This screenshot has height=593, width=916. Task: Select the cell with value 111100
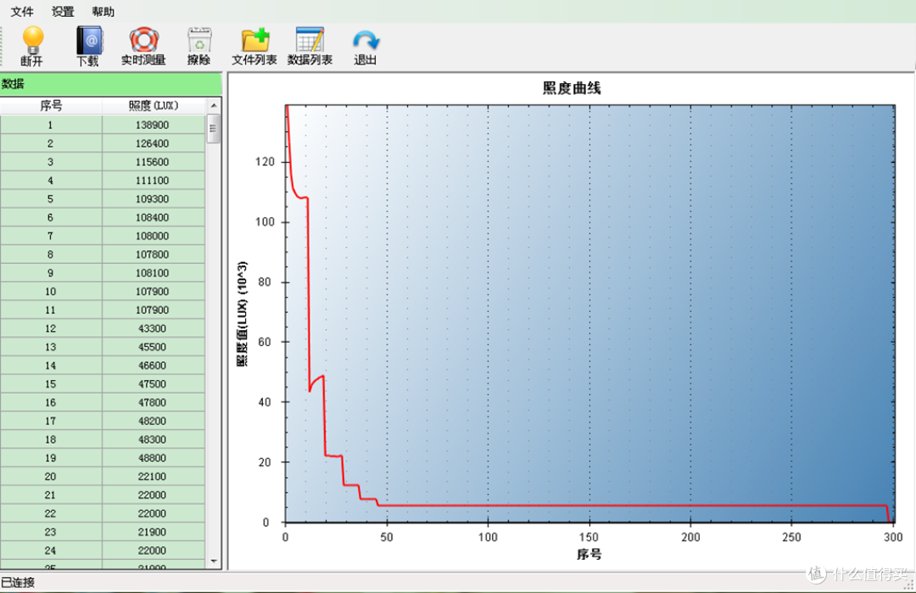point(153,181)
